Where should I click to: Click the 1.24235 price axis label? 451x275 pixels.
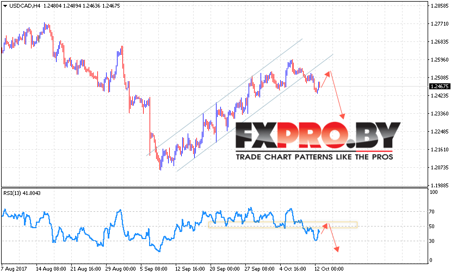pyautogui.click(x=440, y=96)
